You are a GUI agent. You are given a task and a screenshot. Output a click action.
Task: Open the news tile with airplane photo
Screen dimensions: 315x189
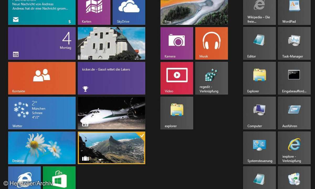112,113
